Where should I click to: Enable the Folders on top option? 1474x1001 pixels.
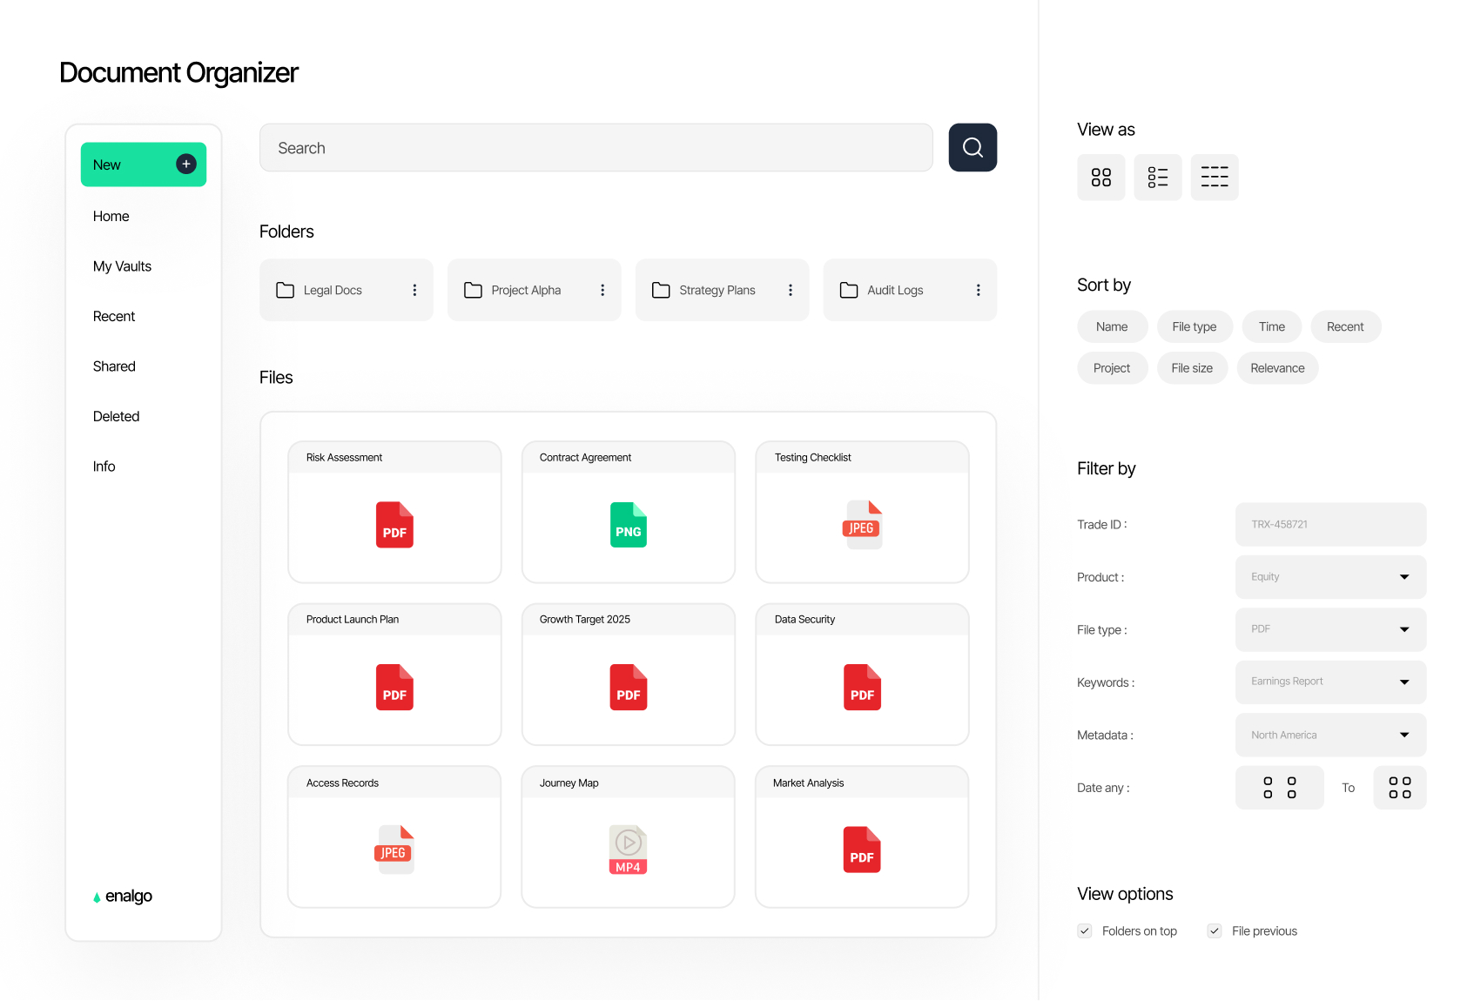pyautogui.click(x=1084, y=930)
